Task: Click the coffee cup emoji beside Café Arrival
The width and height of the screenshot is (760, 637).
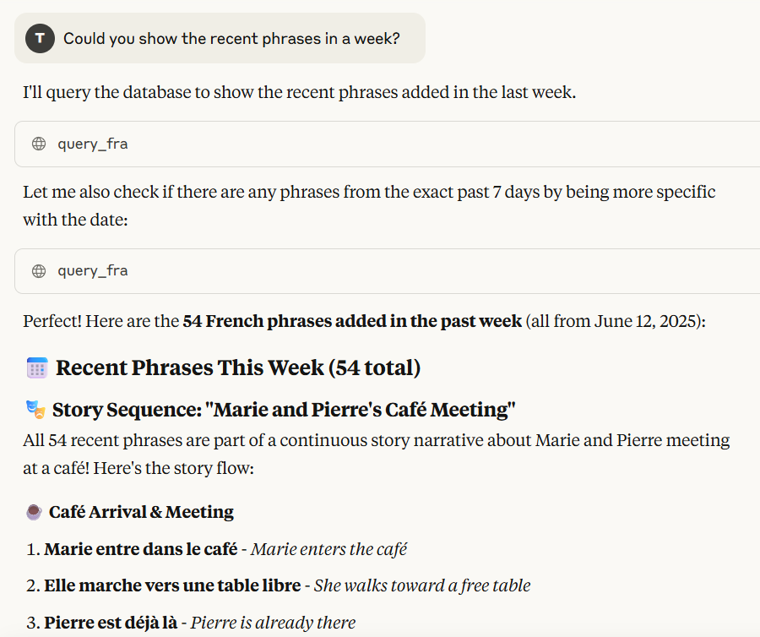Action: point(34,512)
